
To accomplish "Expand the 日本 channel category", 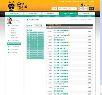I will pyautogui.click(x=36, y=41).
